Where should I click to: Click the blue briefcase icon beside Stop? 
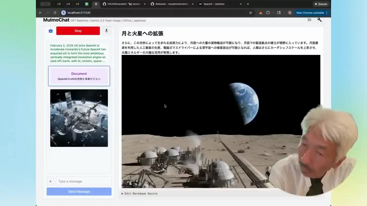click(50, 31)
